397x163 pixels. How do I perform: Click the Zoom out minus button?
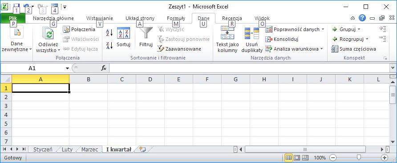[333, 158]
